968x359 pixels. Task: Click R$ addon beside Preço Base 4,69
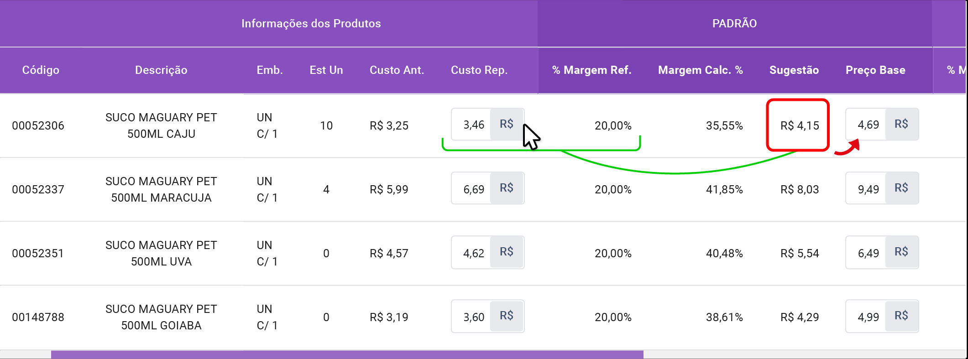pos(901,124)
